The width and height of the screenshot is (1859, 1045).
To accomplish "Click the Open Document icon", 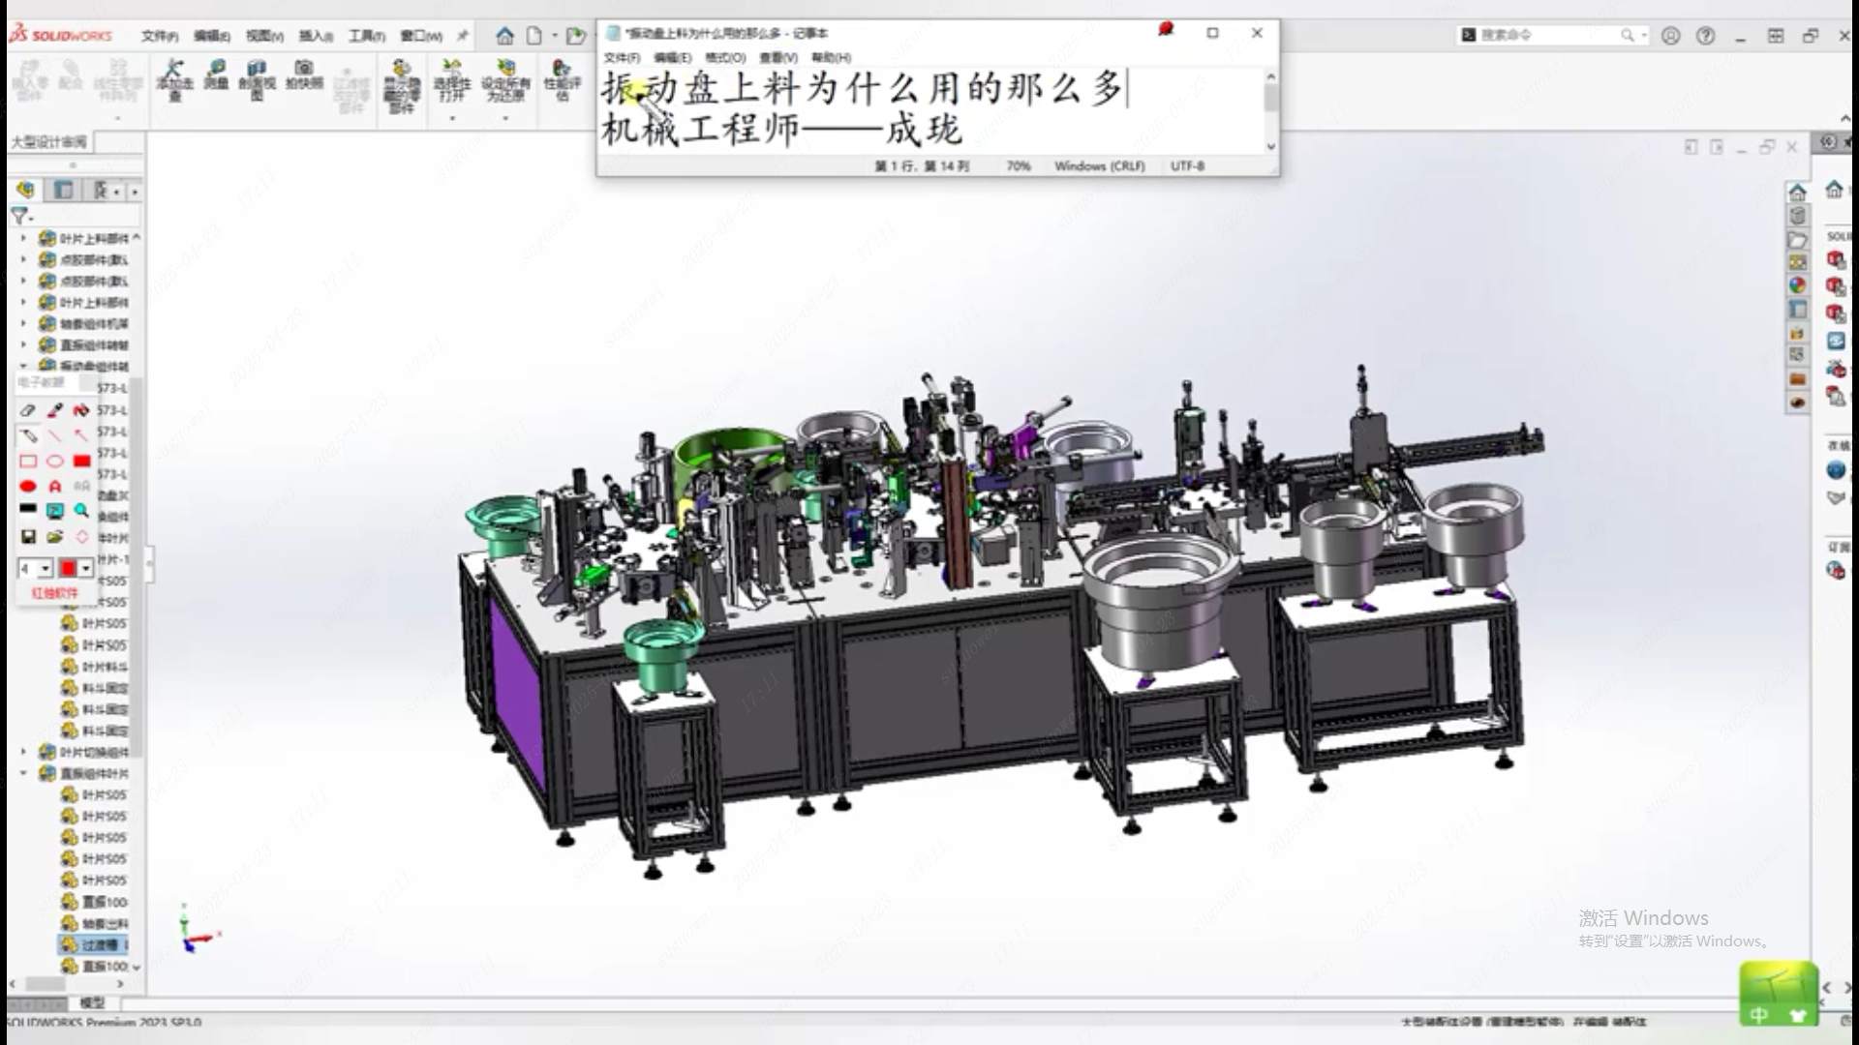I will pyautogui.click(x=576, y=36).
